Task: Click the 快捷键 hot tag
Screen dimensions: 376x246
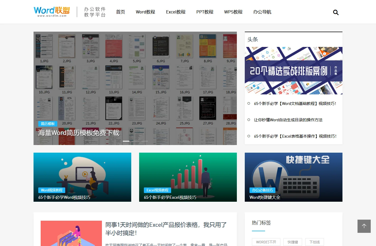Action: pos(293,242)
